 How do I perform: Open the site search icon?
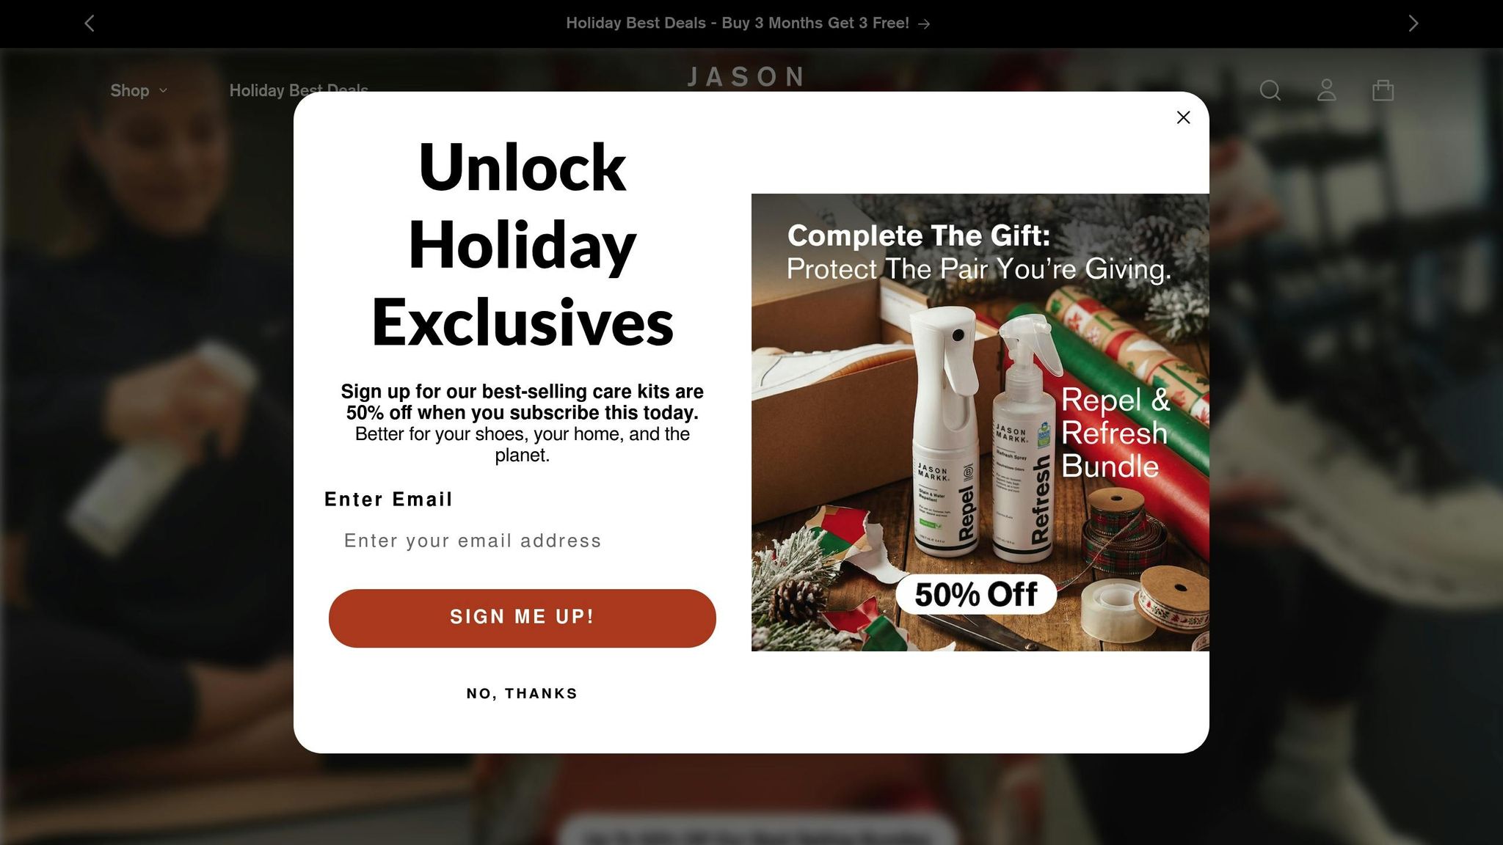pos(1270,90)
